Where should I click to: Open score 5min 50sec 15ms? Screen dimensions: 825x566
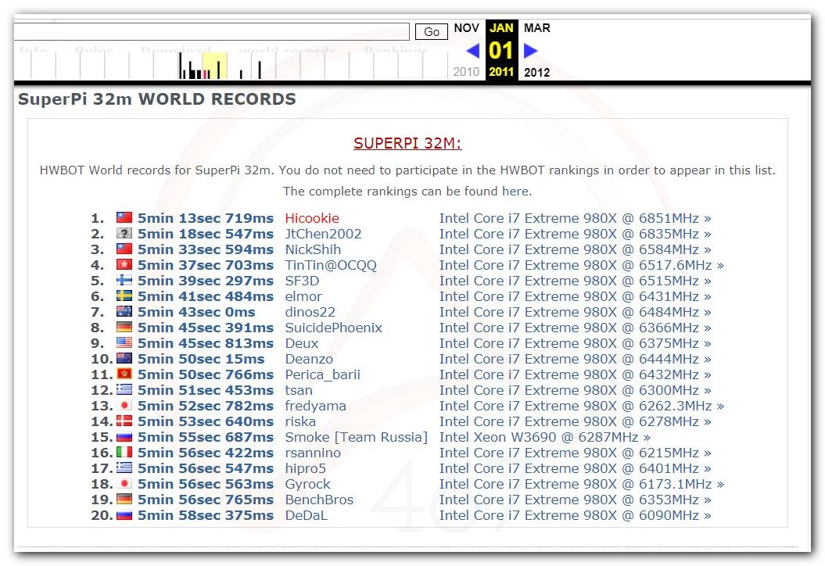tap(201, 360)
